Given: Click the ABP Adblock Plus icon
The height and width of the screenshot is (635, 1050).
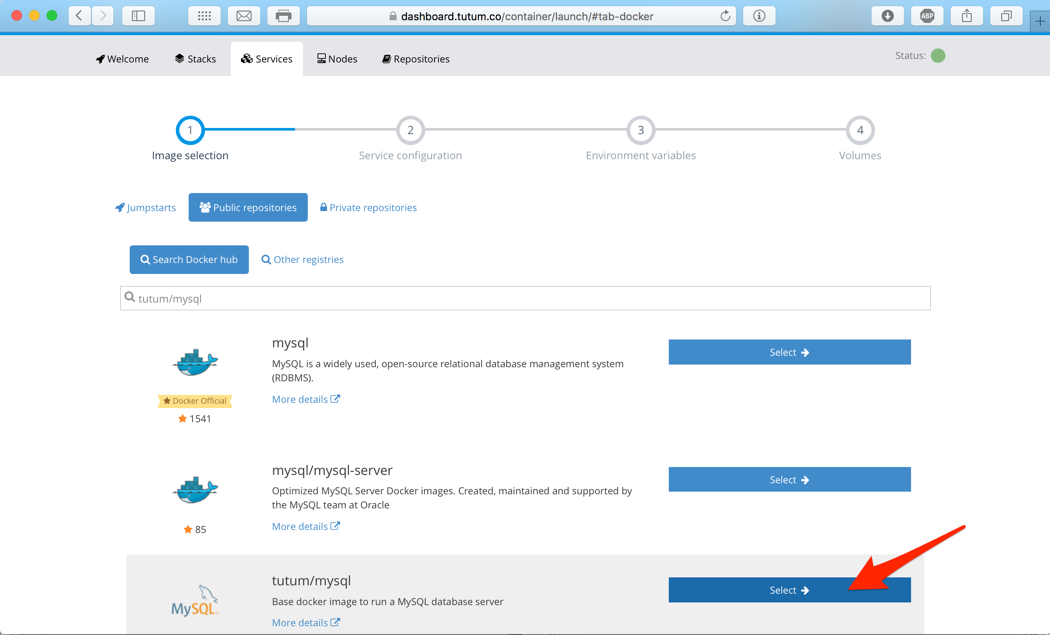Looking at the screenshot, I should [927, 16].
